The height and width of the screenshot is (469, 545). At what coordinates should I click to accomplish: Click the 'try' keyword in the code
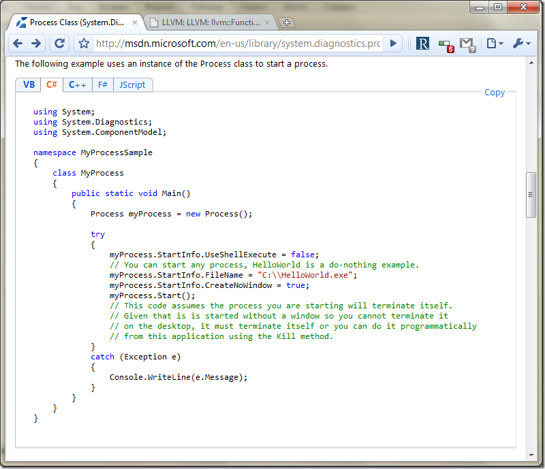(x=97, y=234)
